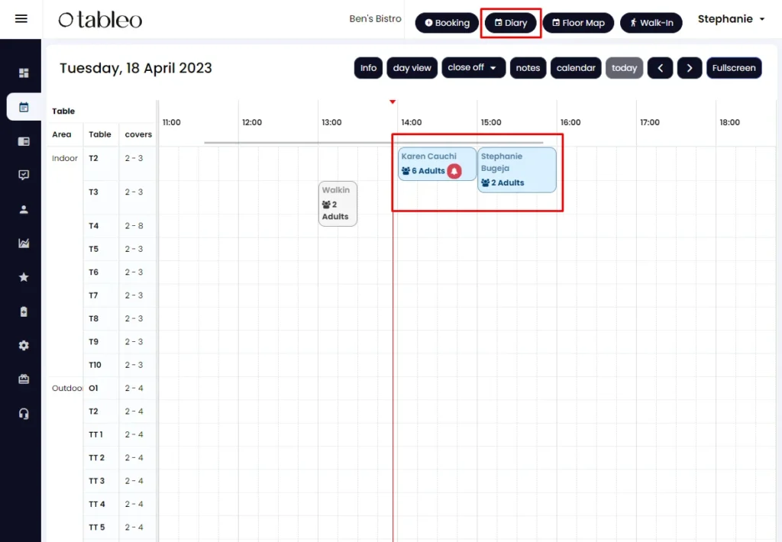Open the dashboard grid icon in sidebar

24,73
